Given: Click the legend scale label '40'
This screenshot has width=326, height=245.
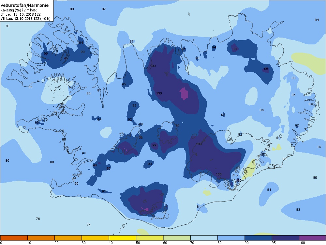Looking at the screenshot, I should [111, 243].
